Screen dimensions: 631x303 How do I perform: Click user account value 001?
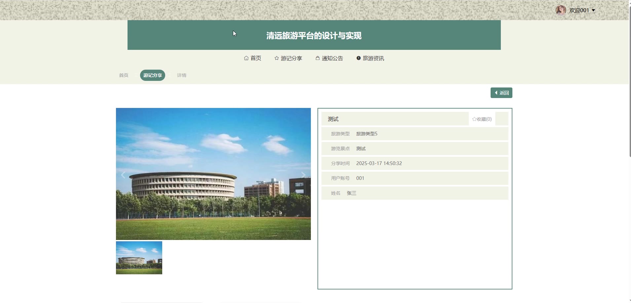pos(360,178)
